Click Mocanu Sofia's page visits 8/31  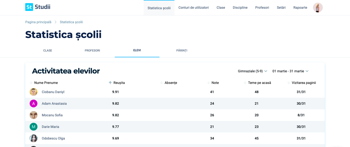(x=301, y=115)
